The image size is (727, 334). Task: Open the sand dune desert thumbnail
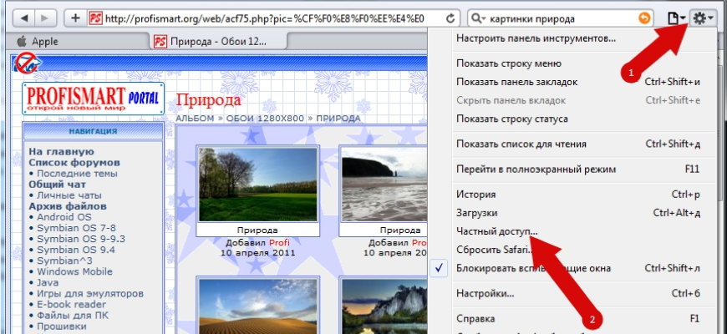tap(257, 306)
